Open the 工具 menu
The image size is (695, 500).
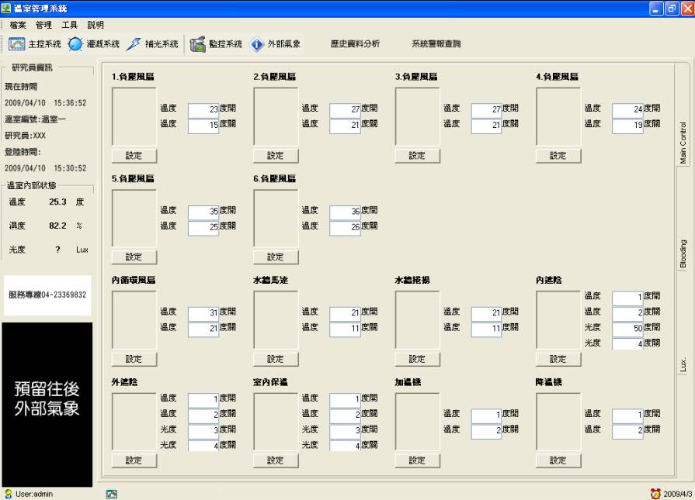[70, 26]
